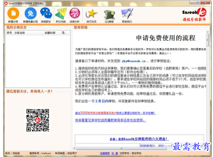Click the help pane vertical scrollbar thumb
Screen dimensions: 213x157
point(208,40)
